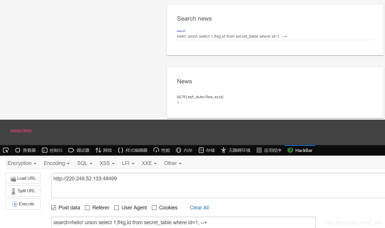This screenshot has height=228, width=385.
Task: Expand the Encryption dropdown menu
Action: coord(22,163)
